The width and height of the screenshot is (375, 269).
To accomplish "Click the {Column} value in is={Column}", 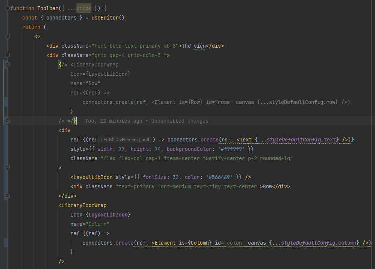I will pos(200,243).
